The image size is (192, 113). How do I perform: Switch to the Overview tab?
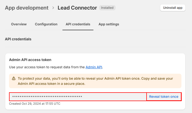[19, 24]
